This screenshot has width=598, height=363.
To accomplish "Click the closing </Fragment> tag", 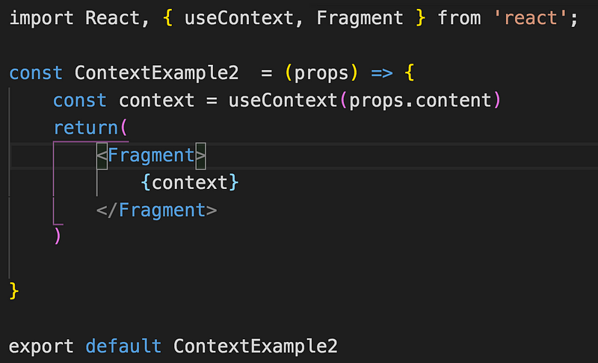I will tap(156, 210).
